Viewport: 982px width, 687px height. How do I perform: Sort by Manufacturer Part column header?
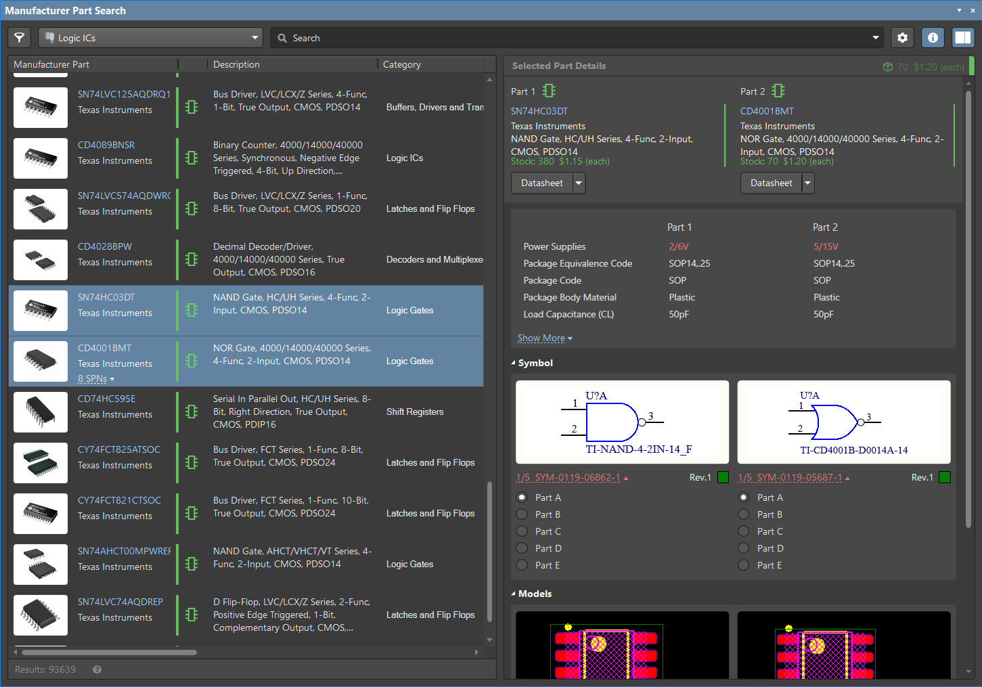tap(51, 64)
